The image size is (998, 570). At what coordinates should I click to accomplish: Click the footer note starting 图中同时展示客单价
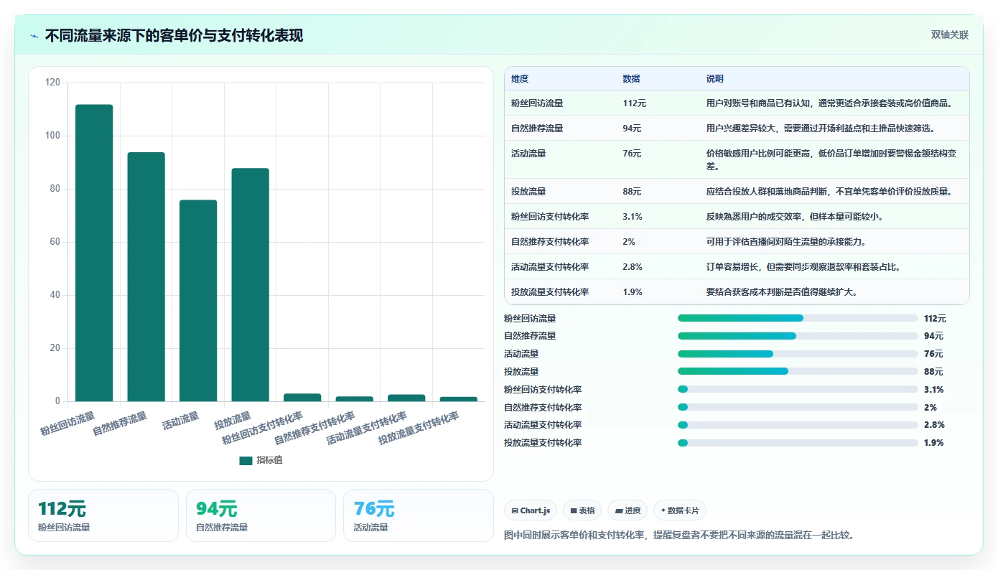click(x=679, y=536)
